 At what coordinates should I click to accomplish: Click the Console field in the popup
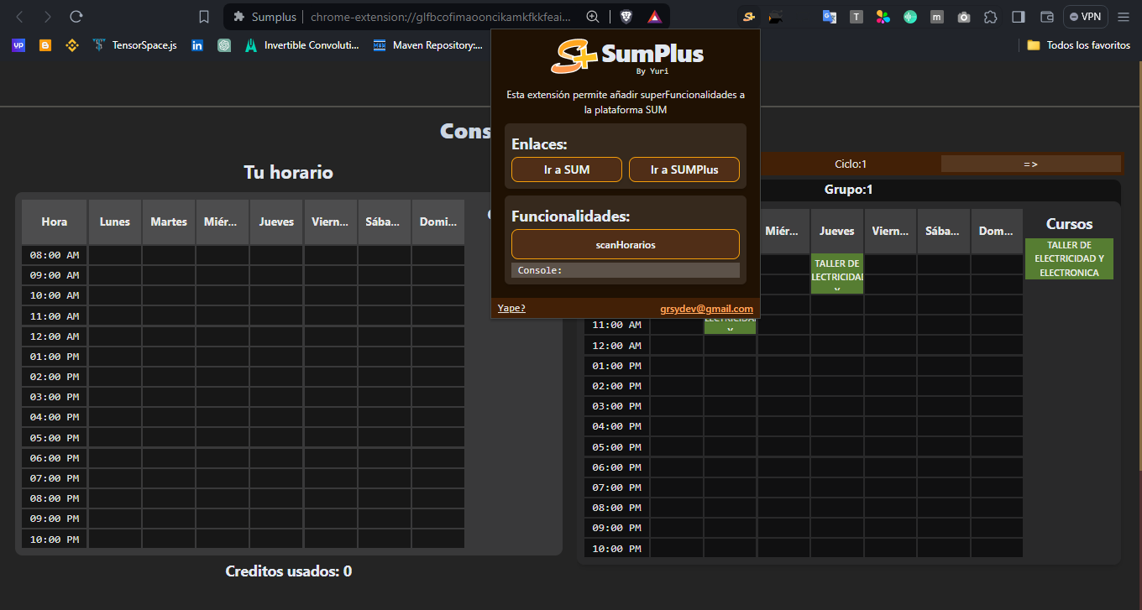[x=626, y=270]
